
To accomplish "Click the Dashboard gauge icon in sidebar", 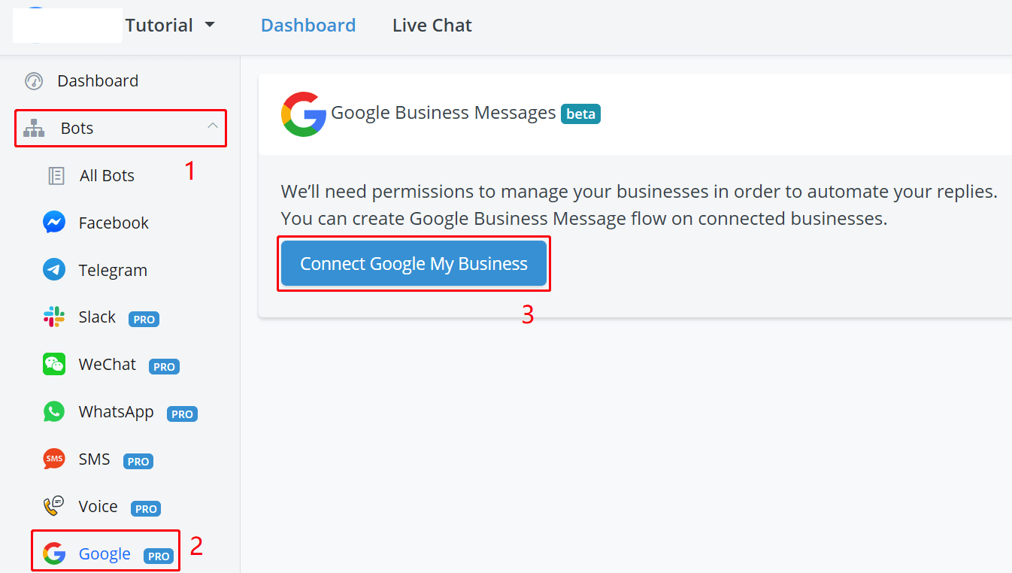I will (34, 81).
